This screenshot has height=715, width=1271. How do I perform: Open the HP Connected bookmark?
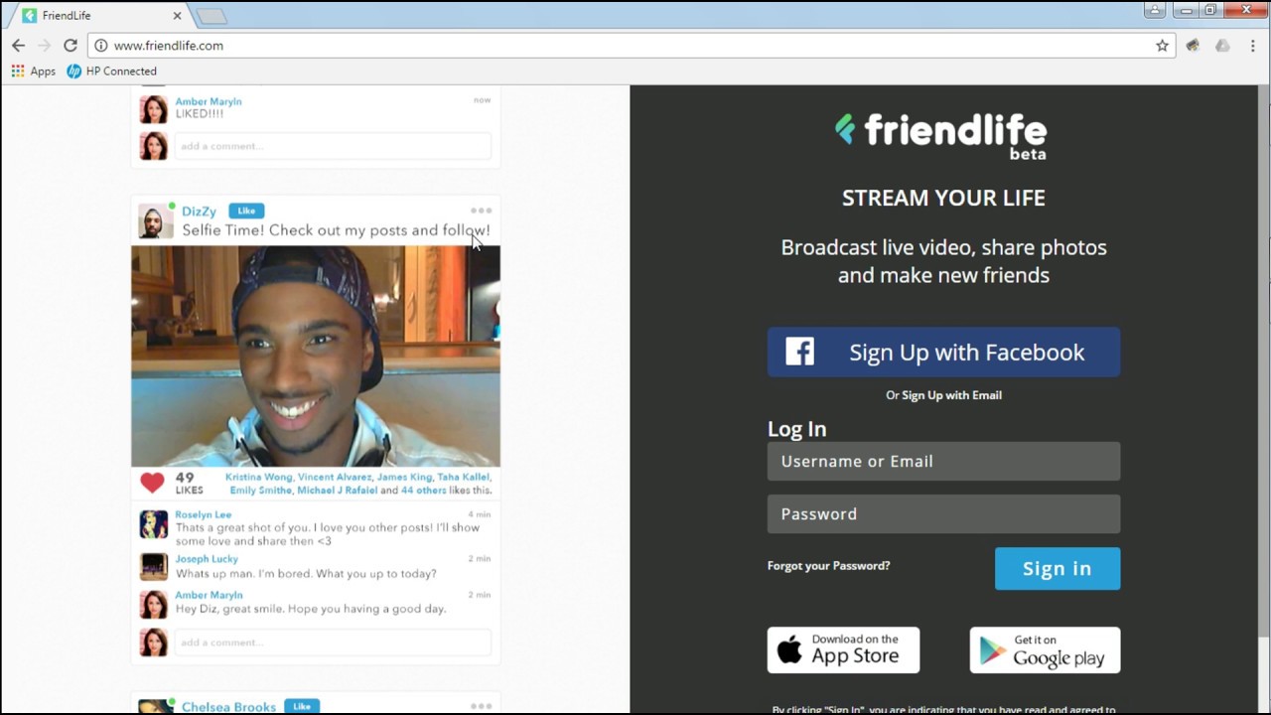click(111, 71)
